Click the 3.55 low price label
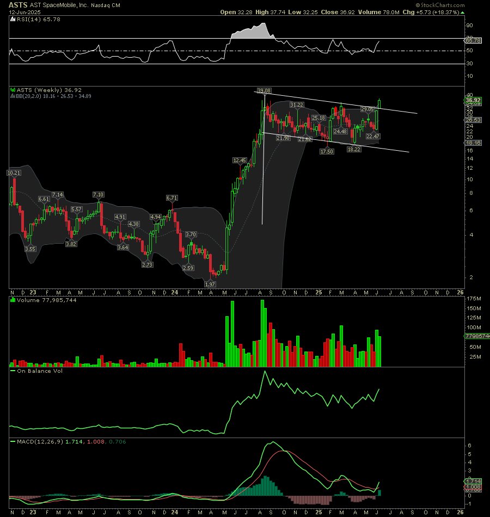The height and width of the screenshot is (517, 490). click(x=30, y=249)
